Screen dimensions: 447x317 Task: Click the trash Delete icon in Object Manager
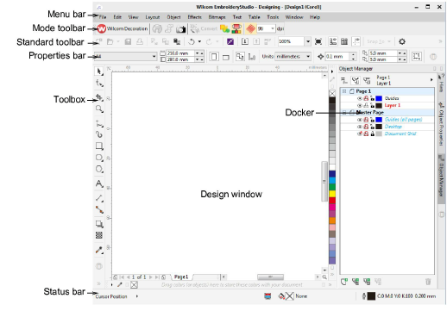point(428,282)
